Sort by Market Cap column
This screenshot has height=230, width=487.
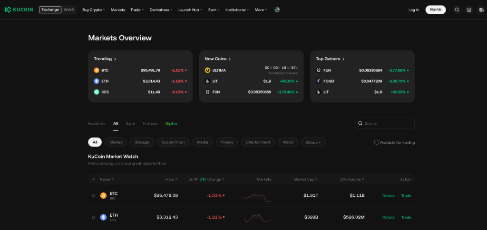point(306,180)
